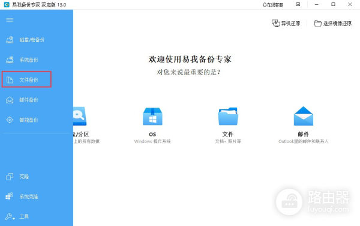The height and width of the screenshot is (226, 360).
Task: Click the 异机还原 icon
Action: tap(276, 23)
